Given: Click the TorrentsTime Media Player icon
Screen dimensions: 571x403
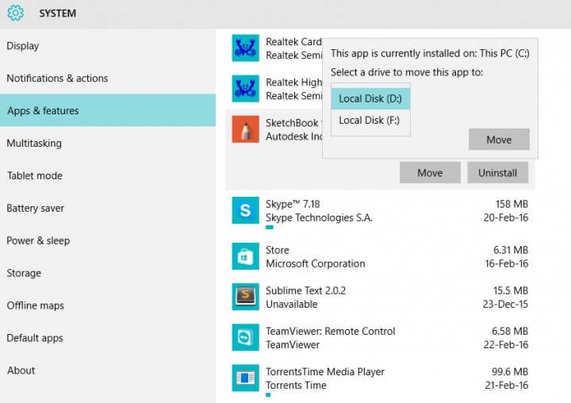Looking at the screenshot, I should coord(245,378).
